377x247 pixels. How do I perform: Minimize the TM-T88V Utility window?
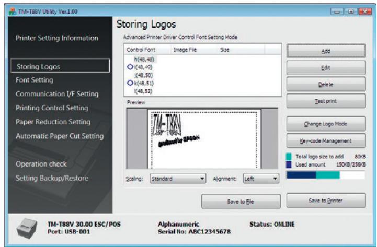click(x=337, y=11)
